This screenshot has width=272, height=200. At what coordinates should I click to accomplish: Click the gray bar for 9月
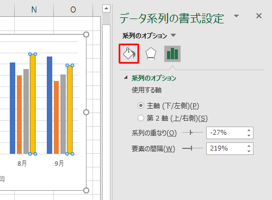(x=63, y=114)
